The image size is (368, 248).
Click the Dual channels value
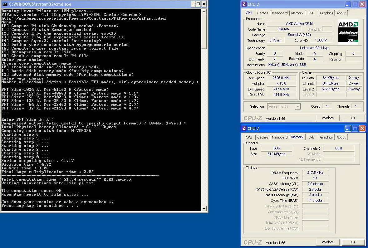339,148
